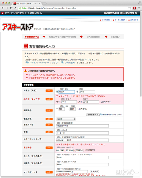This screenshot has height=178, width=142.
Task: Reload the page with the refresh icon
Action: 11,8
